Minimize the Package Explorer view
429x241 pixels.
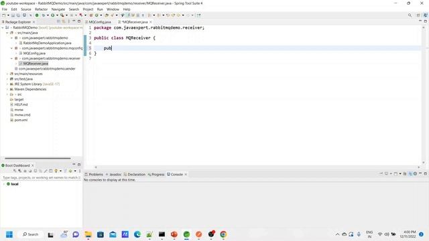pyautogui.click(x=74, y=21)
